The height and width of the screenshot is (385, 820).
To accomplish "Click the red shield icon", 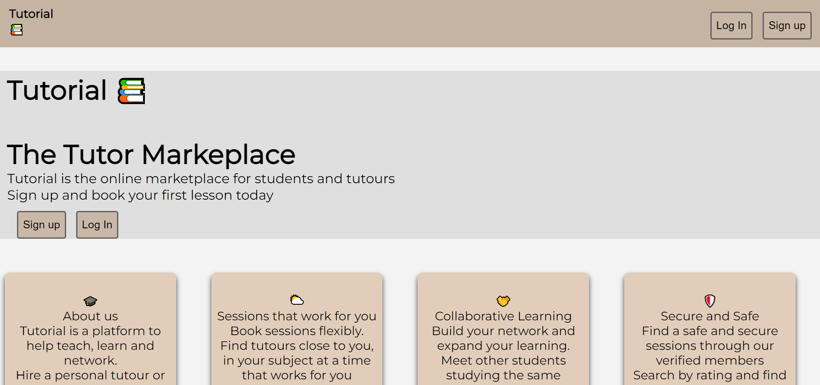I will (x=710, y=300).
